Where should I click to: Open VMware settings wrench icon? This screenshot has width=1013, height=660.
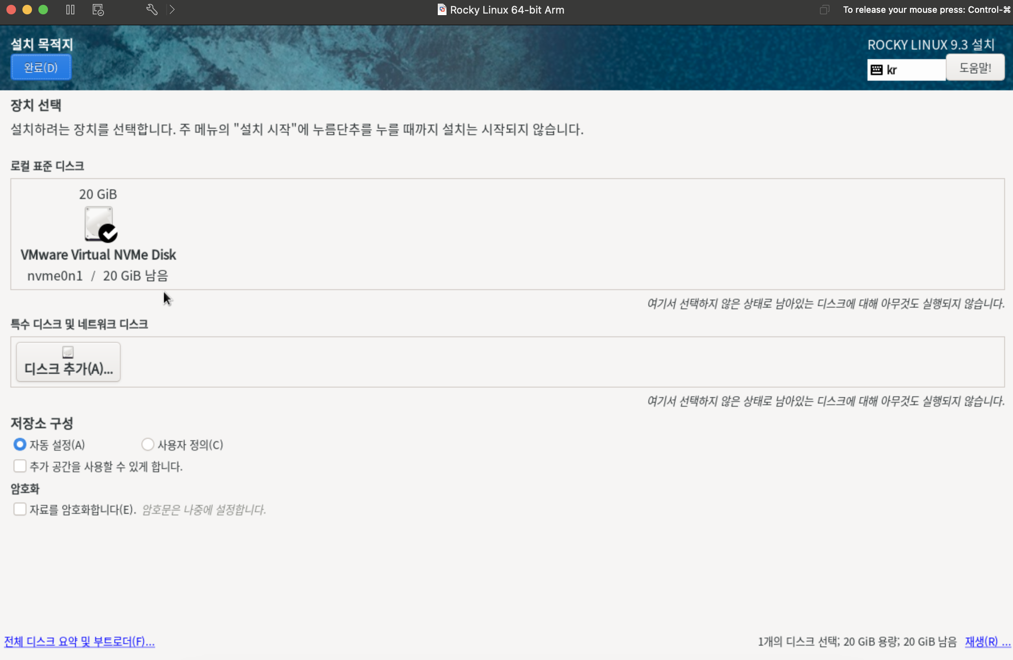(x=152, y=10)
